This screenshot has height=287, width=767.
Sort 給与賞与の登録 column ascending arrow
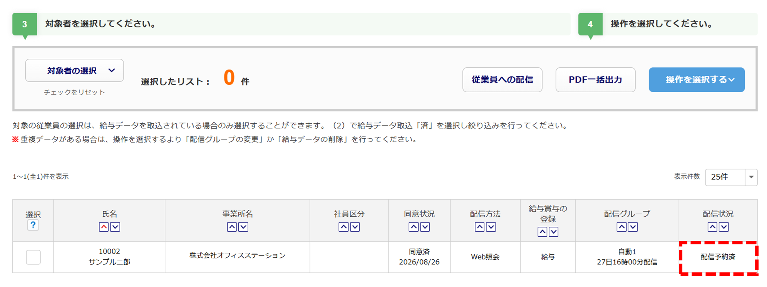pos(542,232)
